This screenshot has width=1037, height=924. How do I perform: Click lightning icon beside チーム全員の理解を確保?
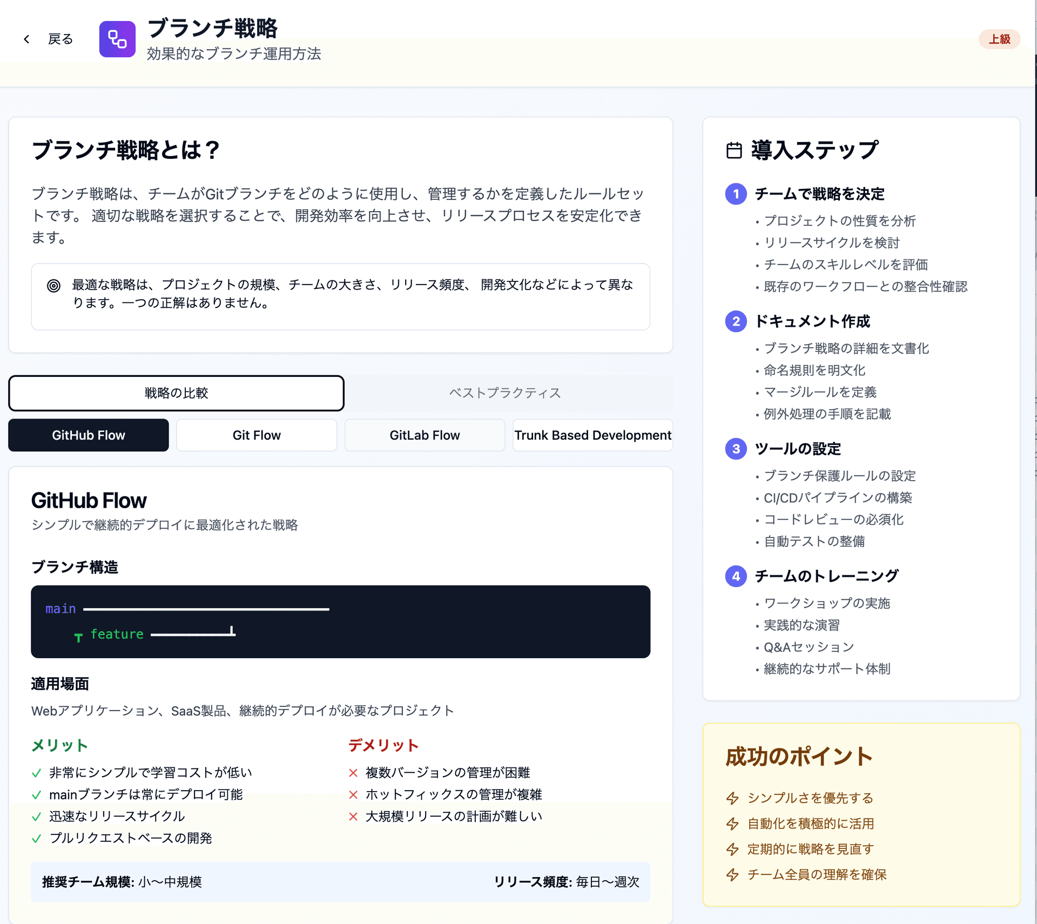[x=732, y=874]
